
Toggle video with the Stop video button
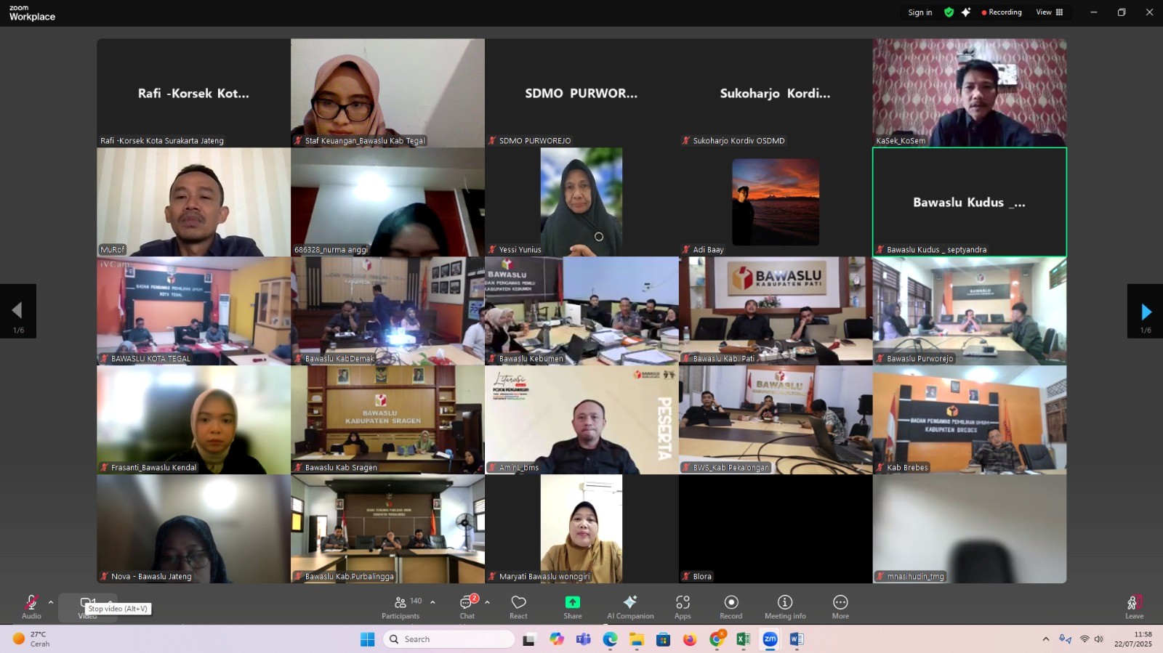click(87, 603)
